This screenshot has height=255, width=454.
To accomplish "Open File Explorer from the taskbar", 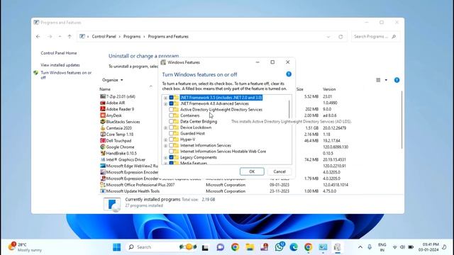I will [x=250, y=247].
